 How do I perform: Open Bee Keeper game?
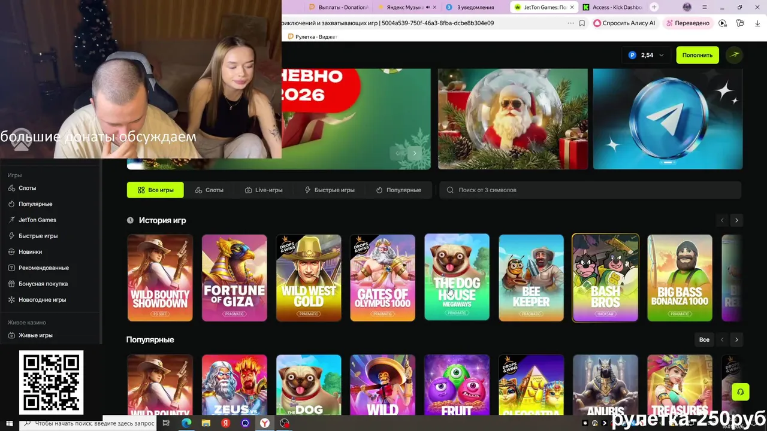pos(532,278)
